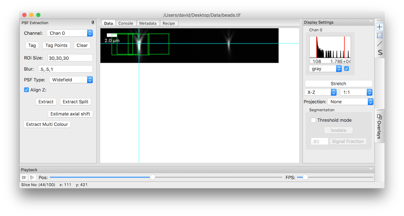Open the Projection None dropdown

350,102
